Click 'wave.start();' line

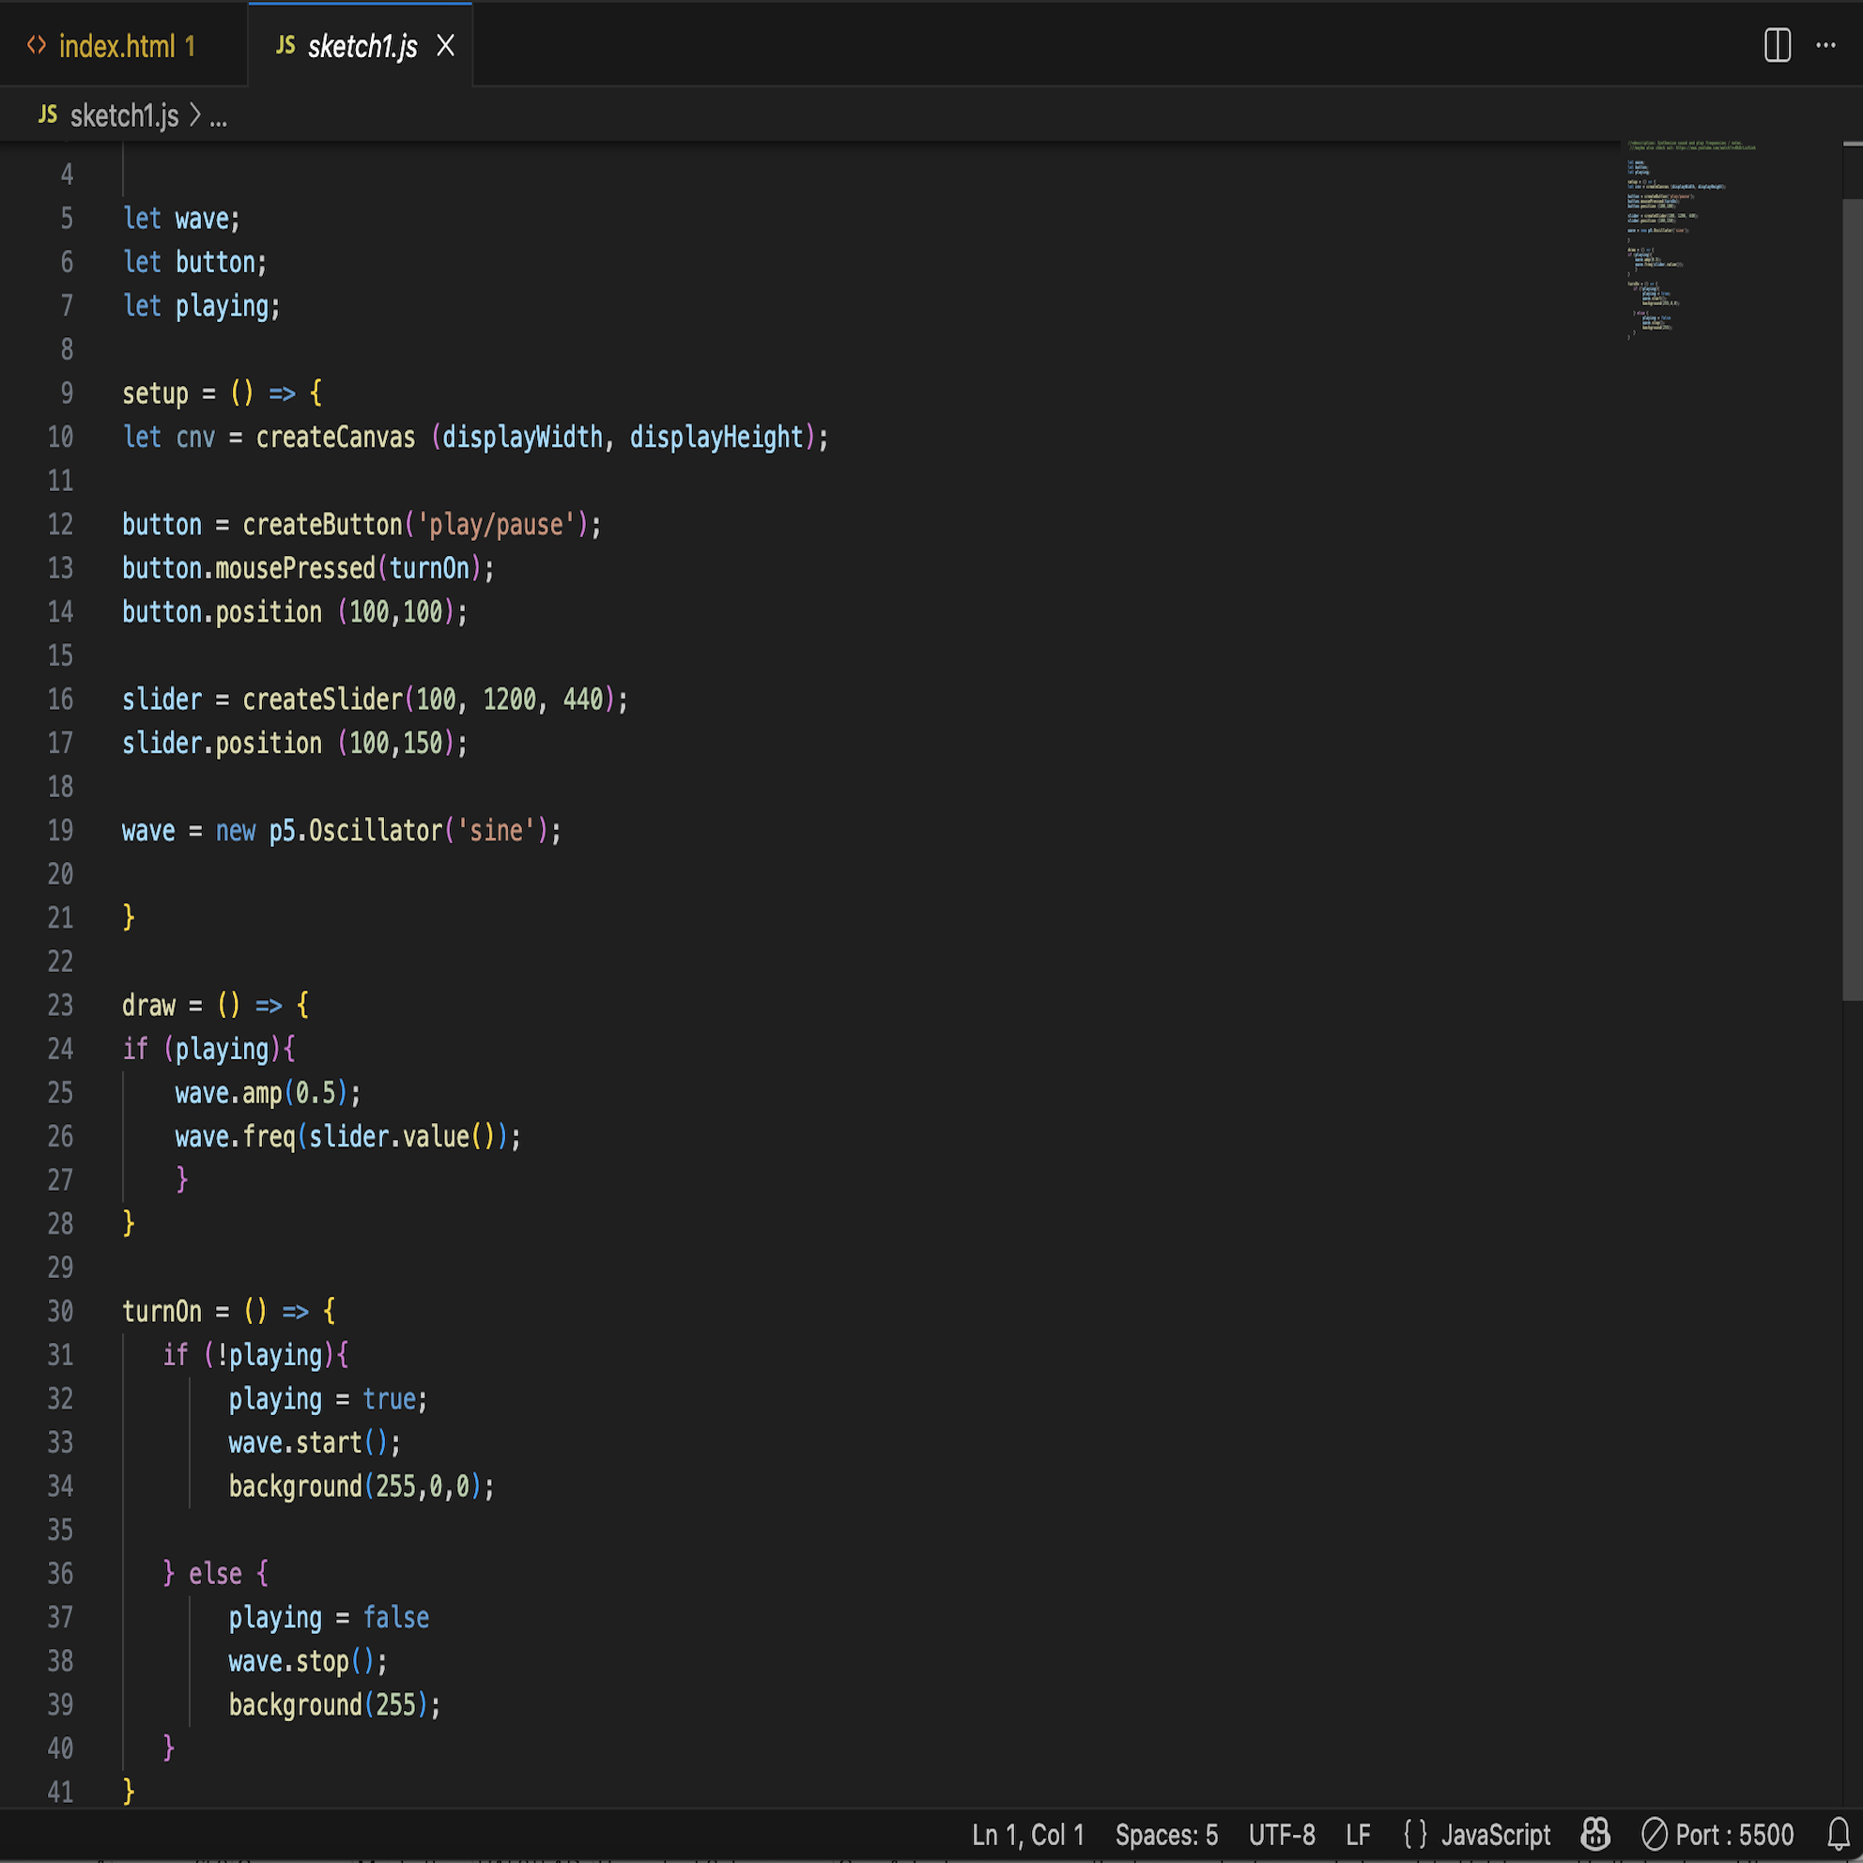315,1442
